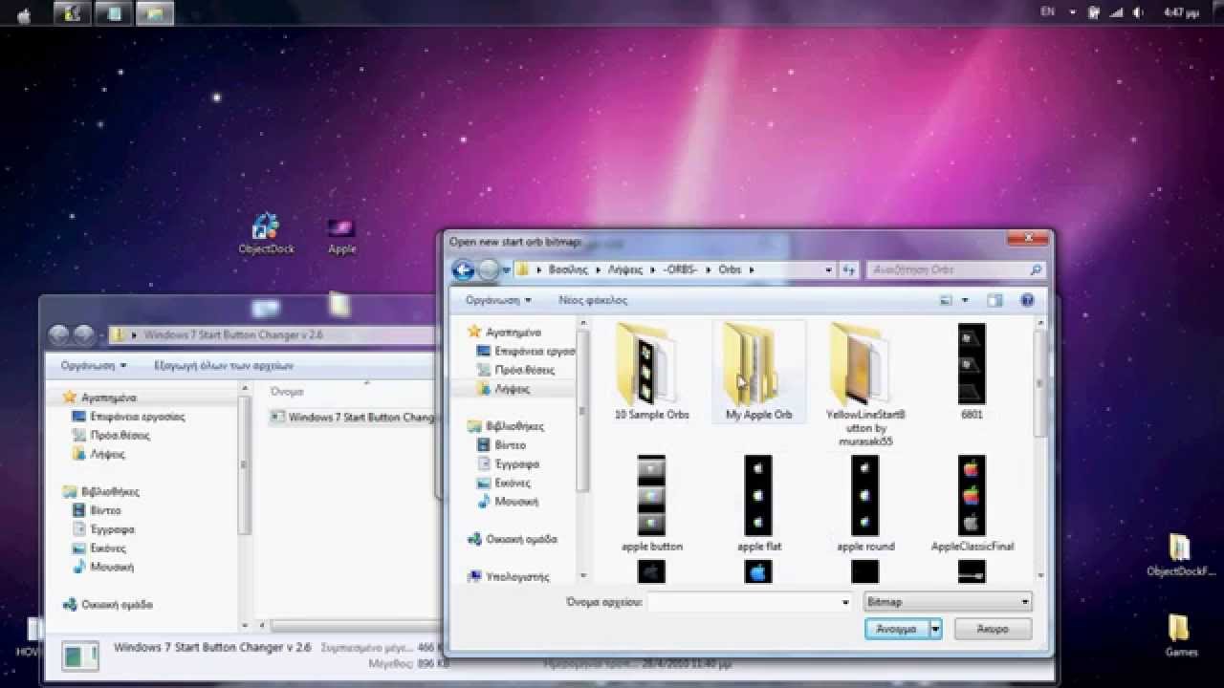Open the view options dropdown arrow
Image resolution: width=1224 pixels, height=688 pixels.
point(965,300)
